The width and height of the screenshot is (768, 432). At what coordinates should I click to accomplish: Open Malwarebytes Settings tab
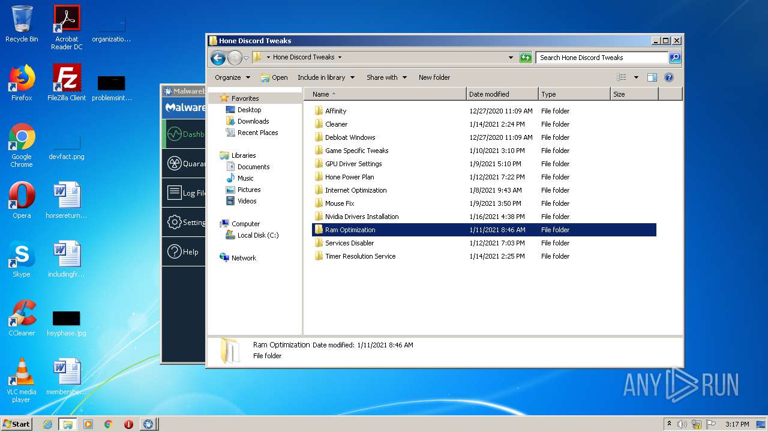[x=184, y=222]
